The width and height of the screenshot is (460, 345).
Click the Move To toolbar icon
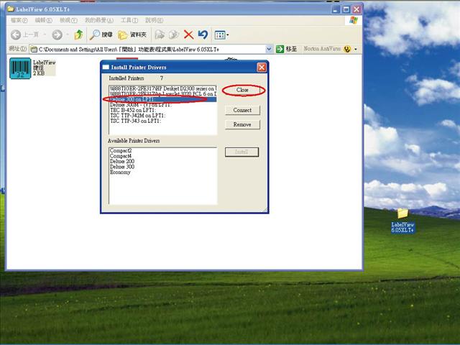coord(160,34)
